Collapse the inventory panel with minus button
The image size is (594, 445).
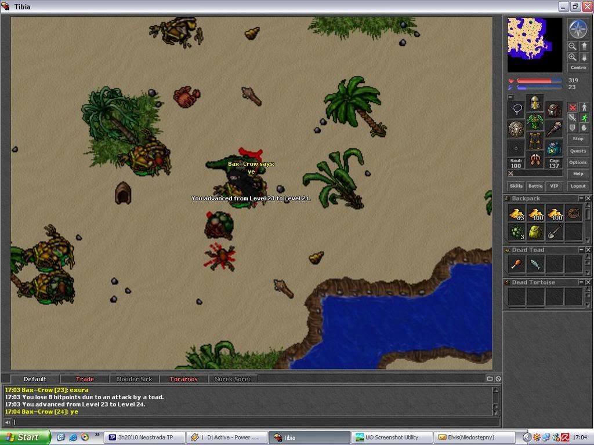pos(510,97)
